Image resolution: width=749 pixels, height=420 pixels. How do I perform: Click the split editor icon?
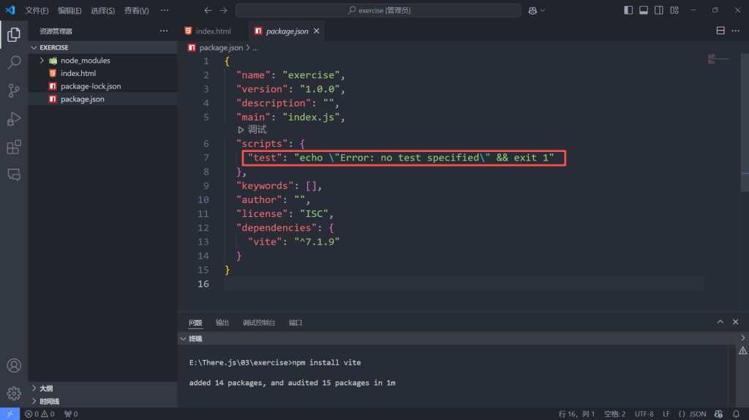coord(720,31)
